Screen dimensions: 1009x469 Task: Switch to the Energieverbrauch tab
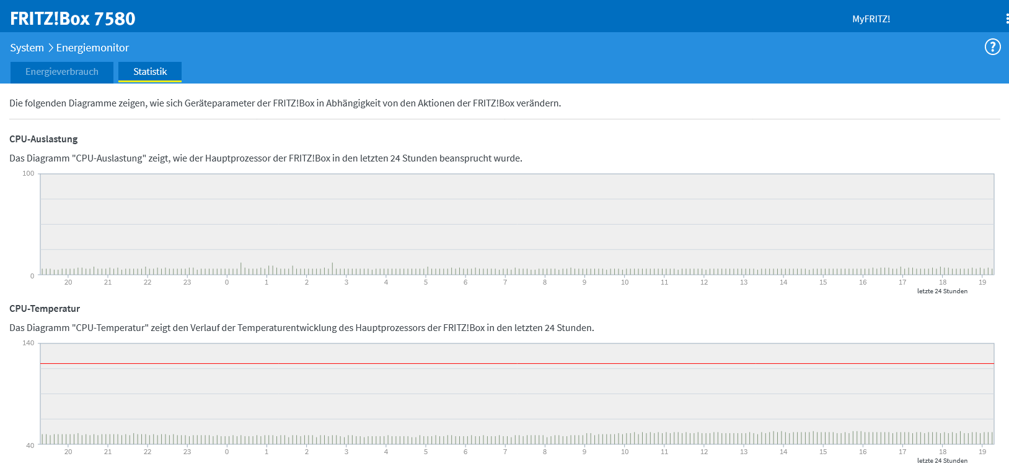62,72
